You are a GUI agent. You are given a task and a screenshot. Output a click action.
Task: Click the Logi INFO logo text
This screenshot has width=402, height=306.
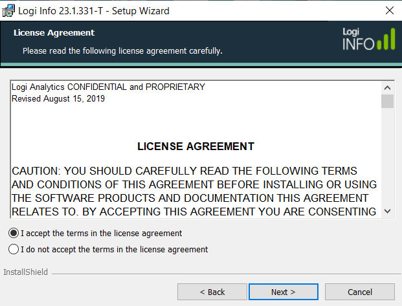[358, 39]
